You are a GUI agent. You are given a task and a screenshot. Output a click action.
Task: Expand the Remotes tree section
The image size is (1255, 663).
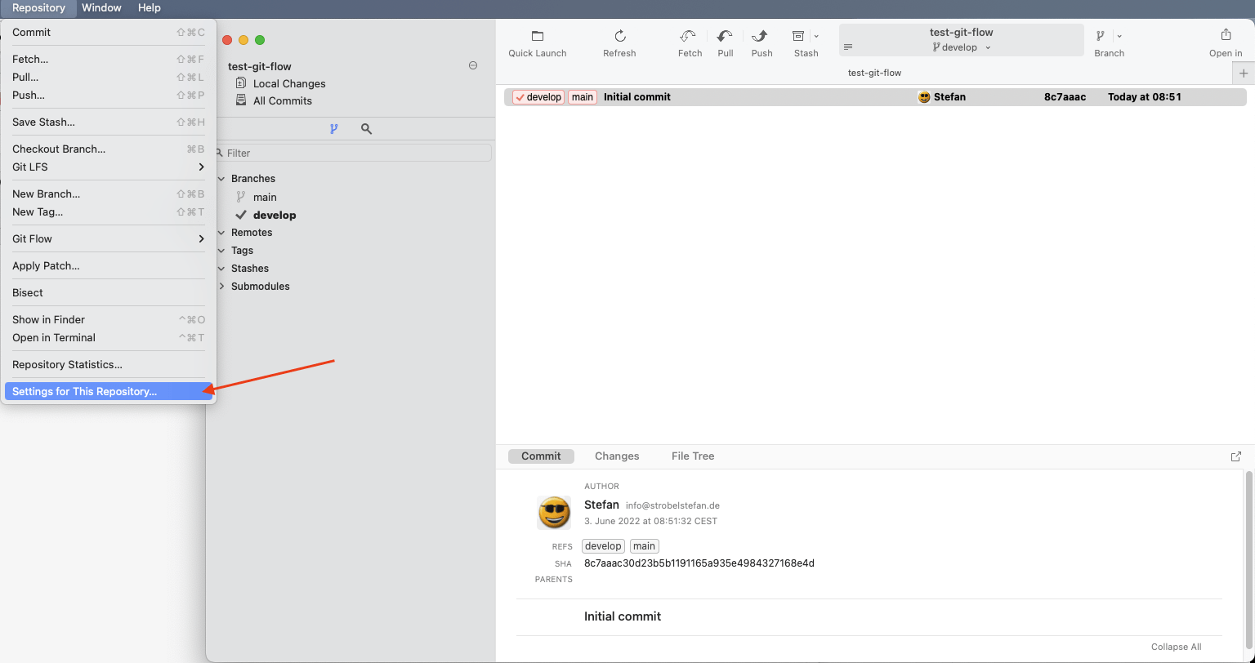(220, 232)
